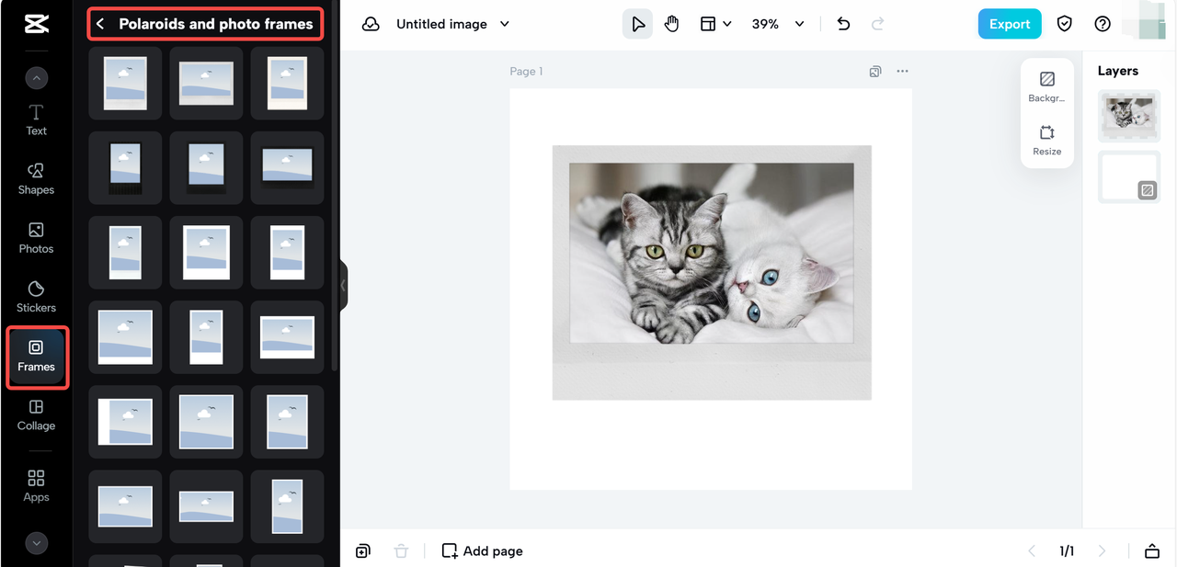Click the Page 1 label
The height and width of the screenshot is (567, 1177).
coord(526,72)
